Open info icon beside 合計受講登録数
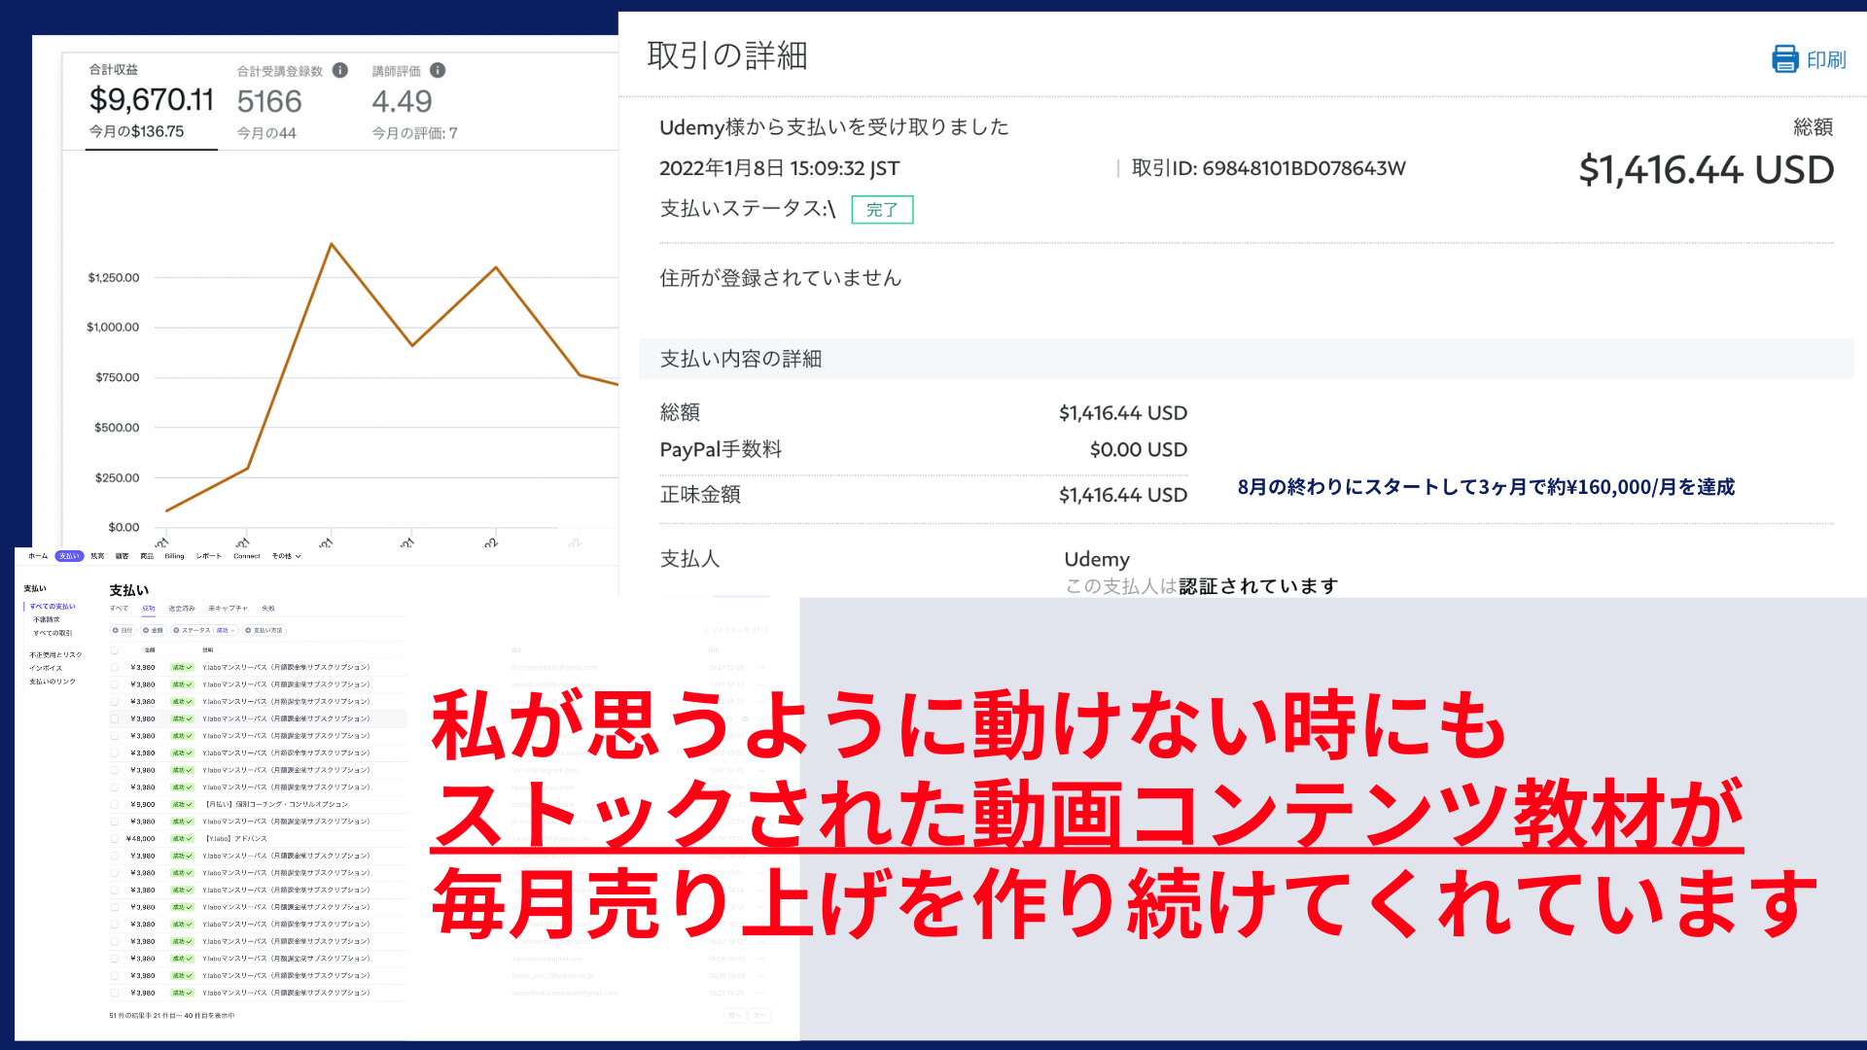This screenshot has width=1867, height=1050. pos(340,70)
